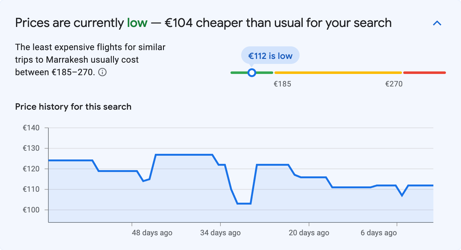Click the €185 threshold label
461x250 pixels.
282,84
